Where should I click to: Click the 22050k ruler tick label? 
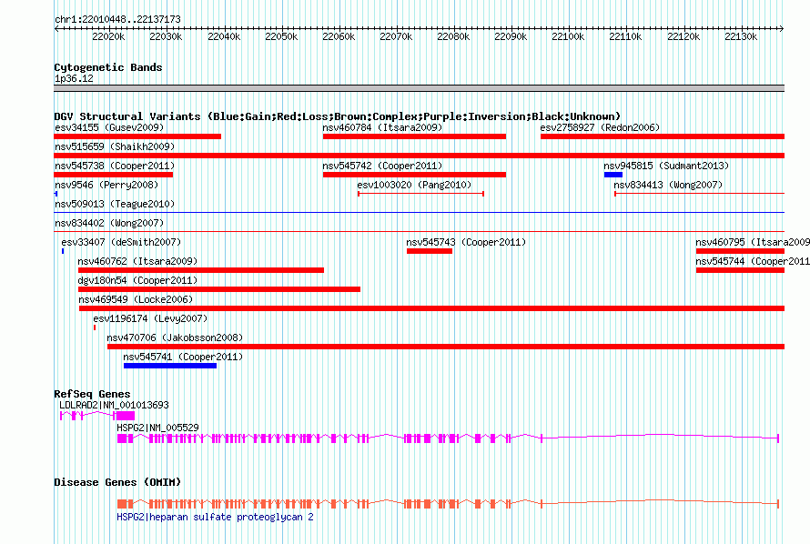[x=281, y=36]
